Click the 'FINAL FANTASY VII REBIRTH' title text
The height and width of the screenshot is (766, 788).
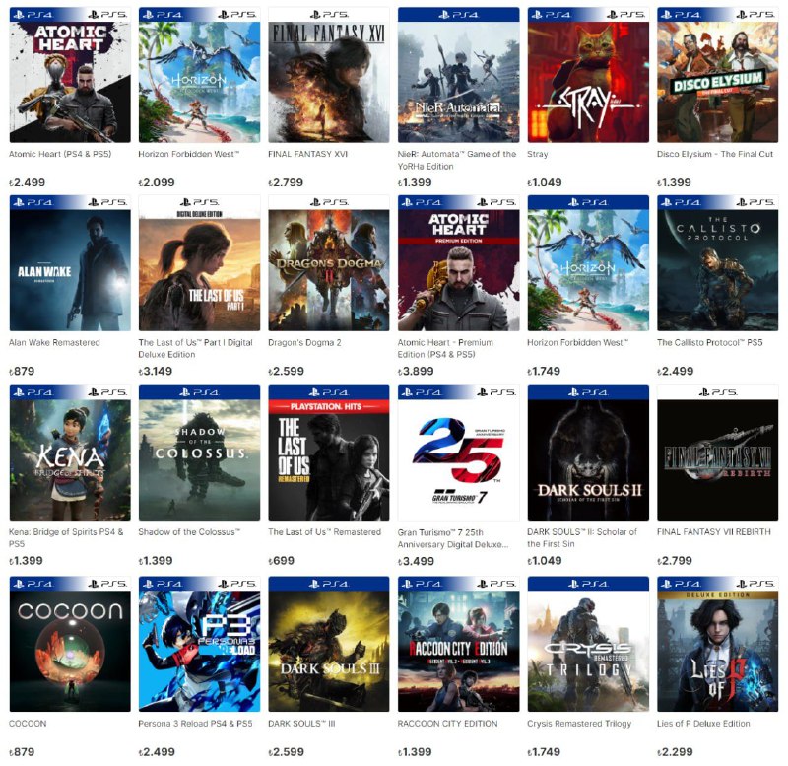[713, 532]
